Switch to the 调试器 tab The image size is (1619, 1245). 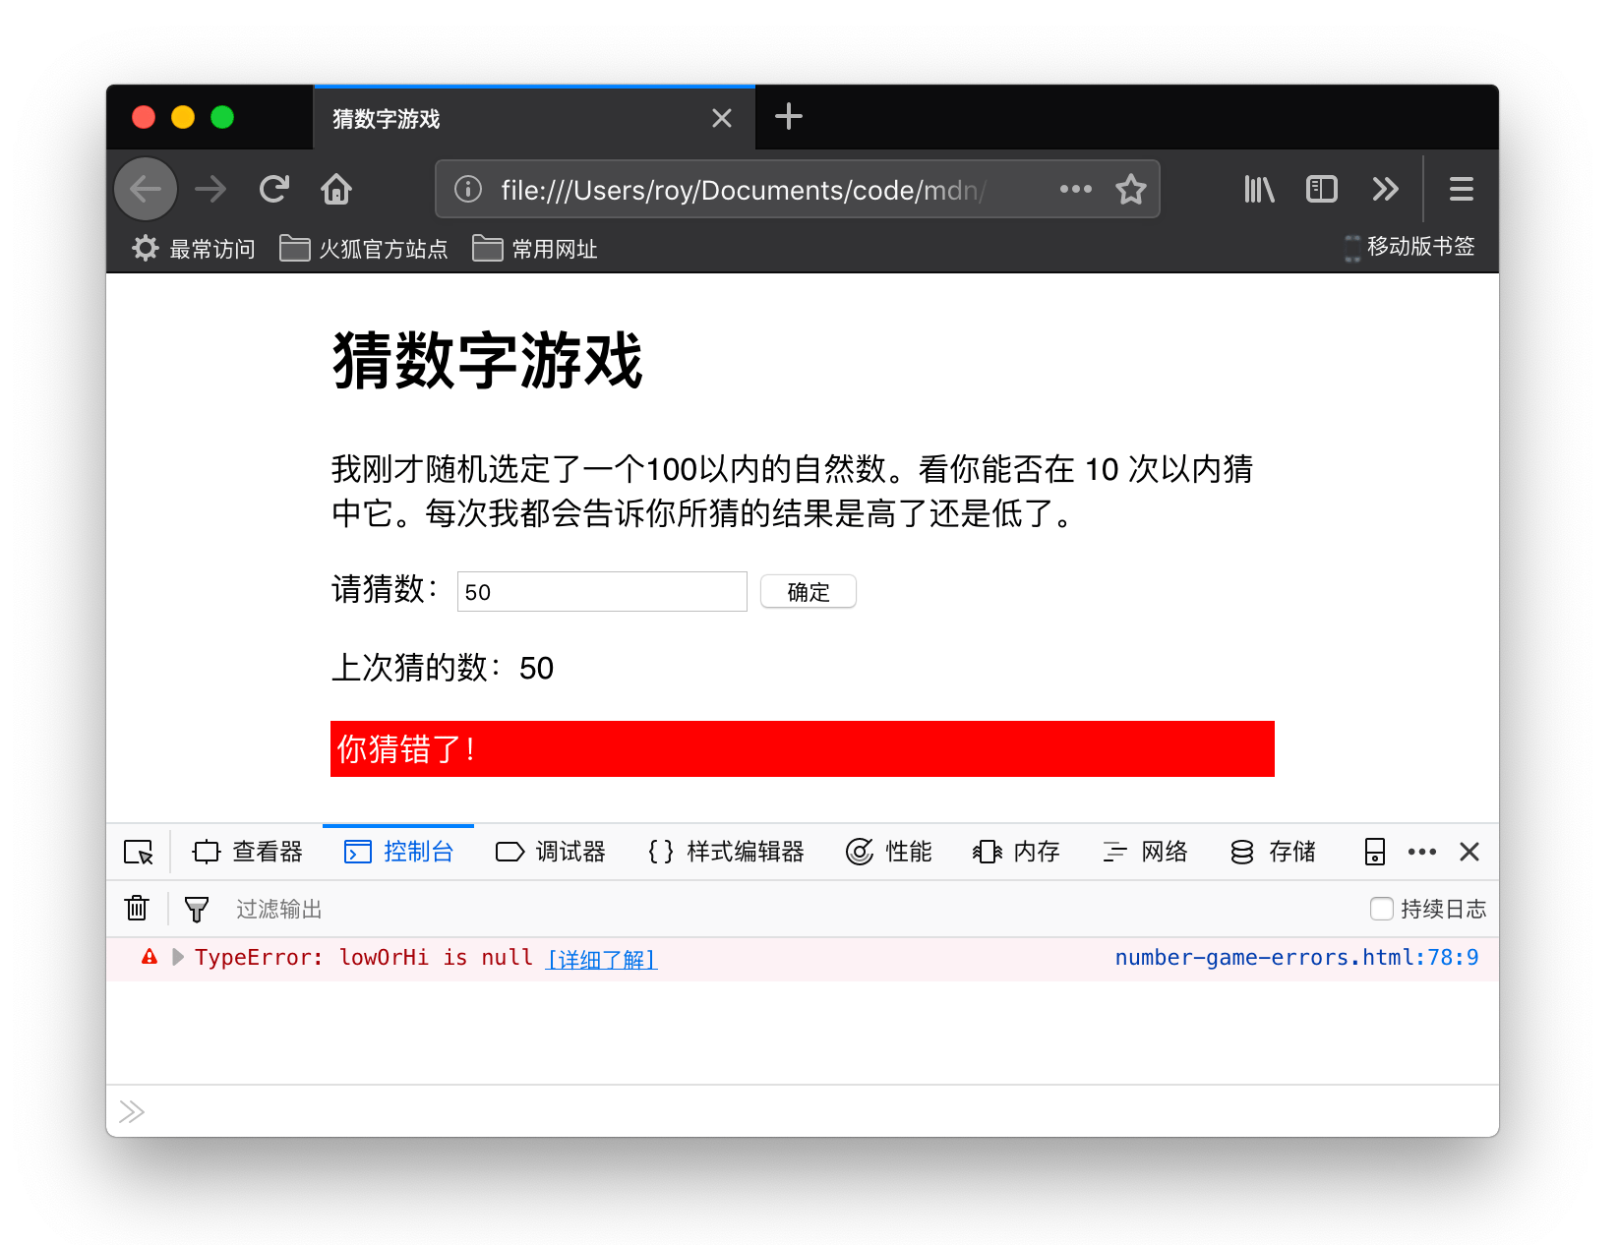click(x=550, y=852)
